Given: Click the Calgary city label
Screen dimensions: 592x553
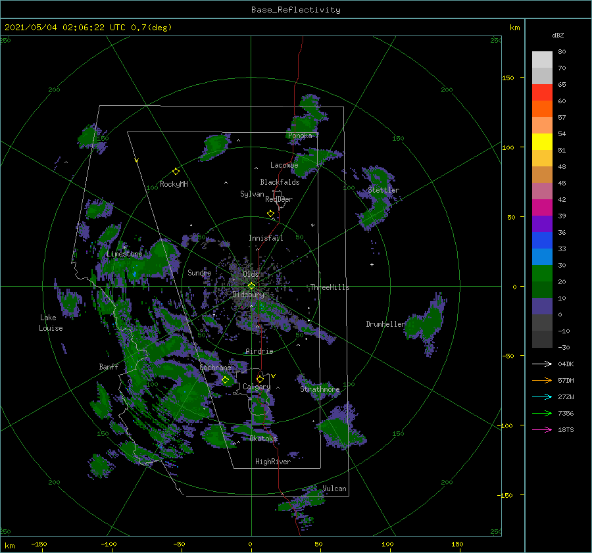Looking at the screenshot, I should tap(257, 387).
